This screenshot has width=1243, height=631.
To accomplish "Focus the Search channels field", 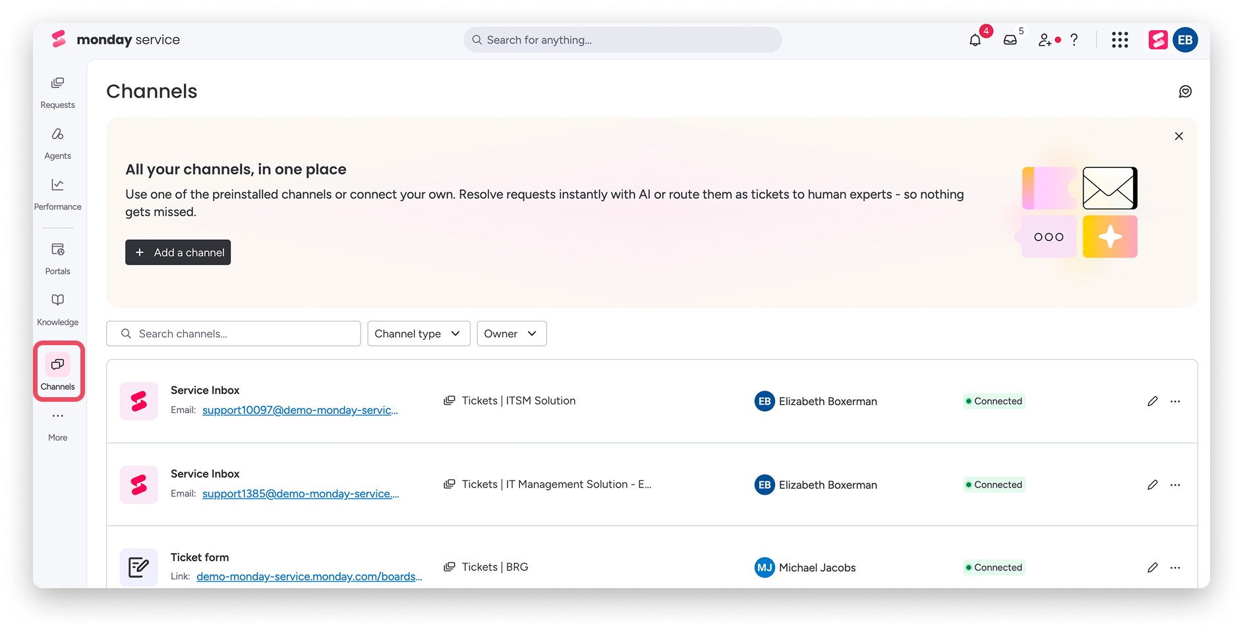I will (233, 333).
